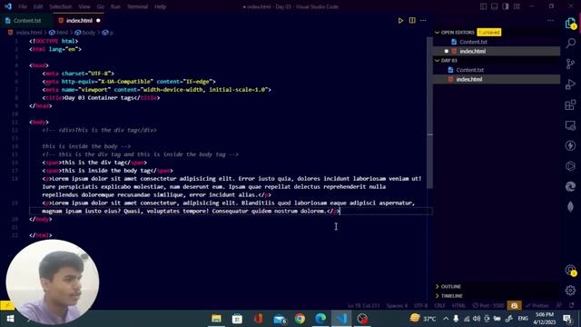The image size is (581, 327).
Task: Click the body breadcrumb segment
Action: [x=84, y=33]
